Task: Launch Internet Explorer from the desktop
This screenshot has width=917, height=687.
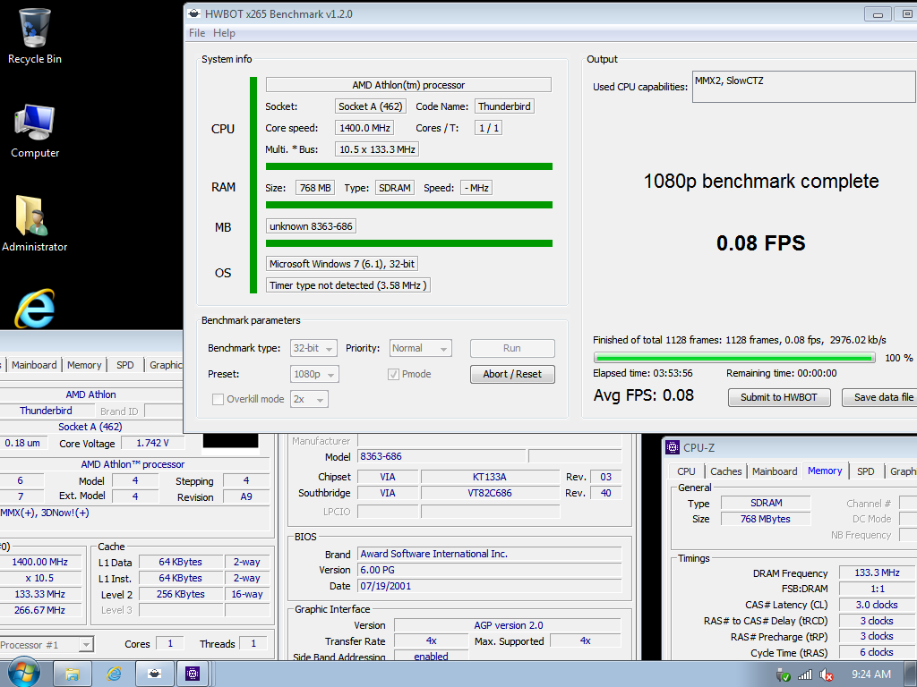Action: point(35,309)
